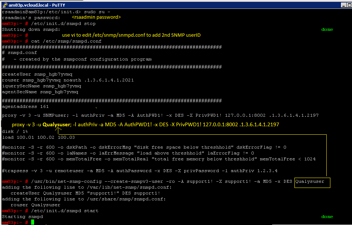Click the '/etc/init.d/snmpd start' command
352x225 pixels.
click(x=65, y=211)
